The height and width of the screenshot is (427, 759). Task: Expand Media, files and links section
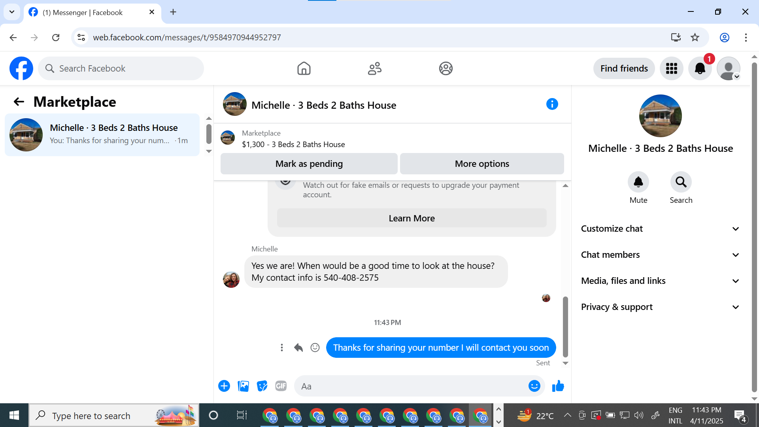[x=660, y=281]
